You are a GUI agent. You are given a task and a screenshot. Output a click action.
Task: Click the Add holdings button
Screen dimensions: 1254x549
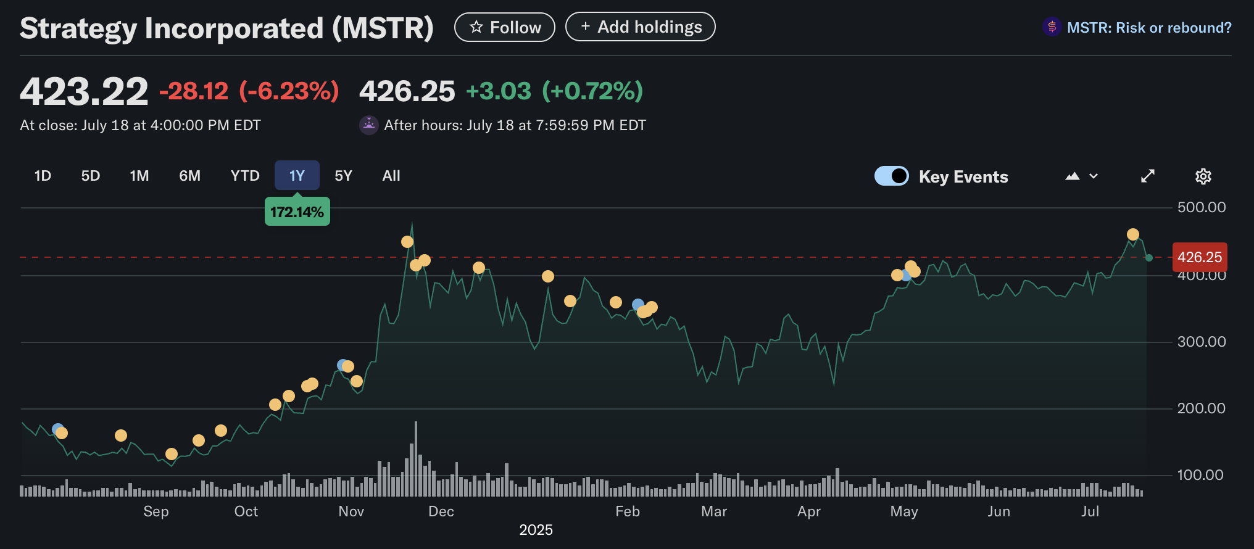point(640,27)
